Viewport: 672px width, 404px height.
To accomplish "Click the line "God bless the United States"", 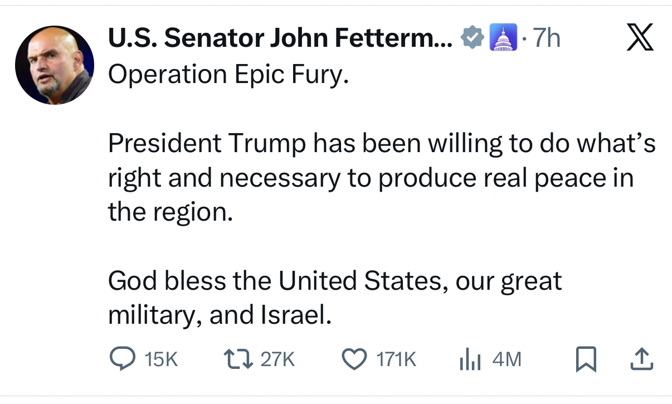I will click(x=334, y=281).
